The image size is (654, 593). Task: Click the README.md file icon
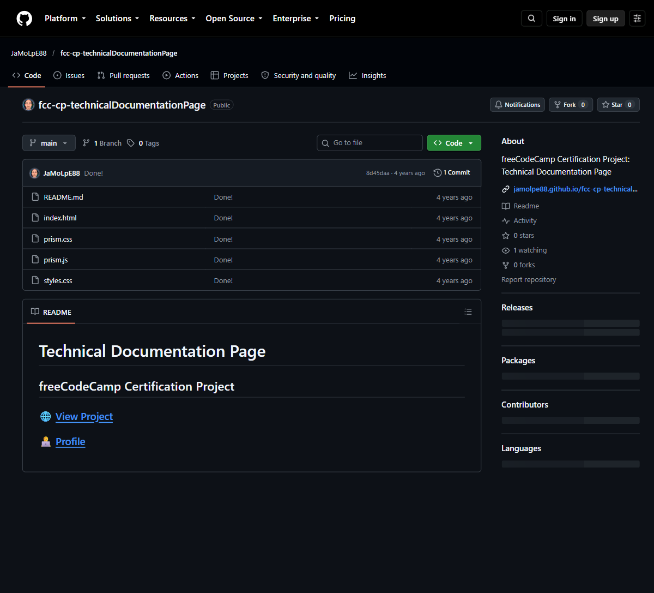coord(35,197)
